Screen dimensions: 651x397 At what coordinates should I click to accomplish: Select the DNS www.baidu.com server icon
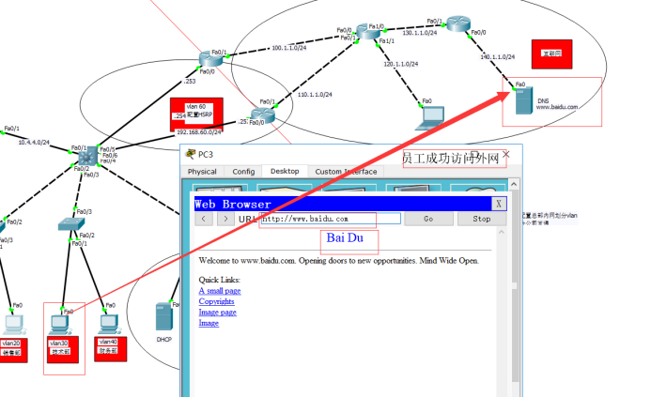[x=524, y=100]
